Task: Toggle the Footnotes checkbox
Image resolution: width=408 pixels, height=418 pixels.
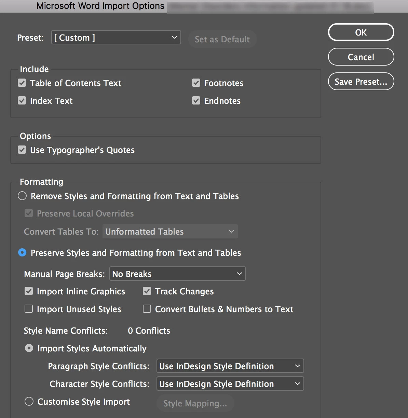Action: pos(196,83)
